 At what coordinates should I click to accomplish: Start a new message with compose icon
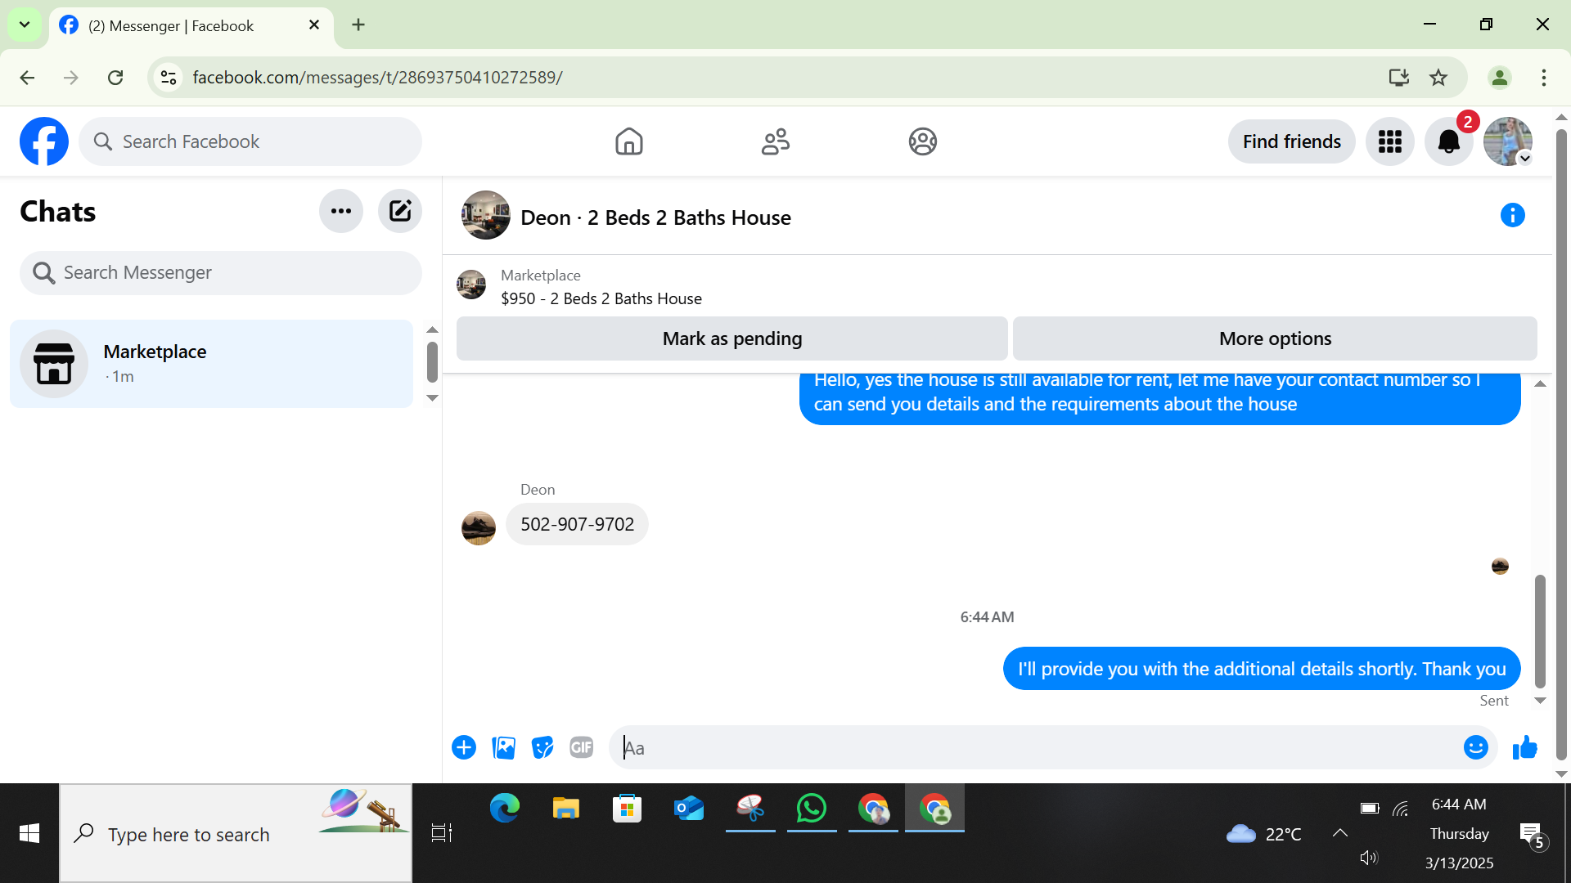pyautogui.click(x=400, y=211)
